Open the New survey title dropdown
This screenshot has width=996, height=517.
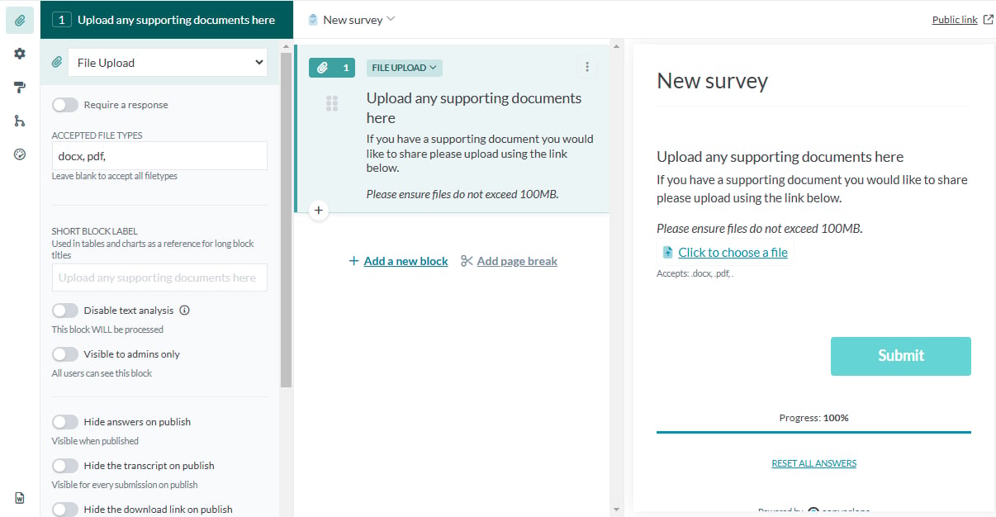click(x=359, y=20)
